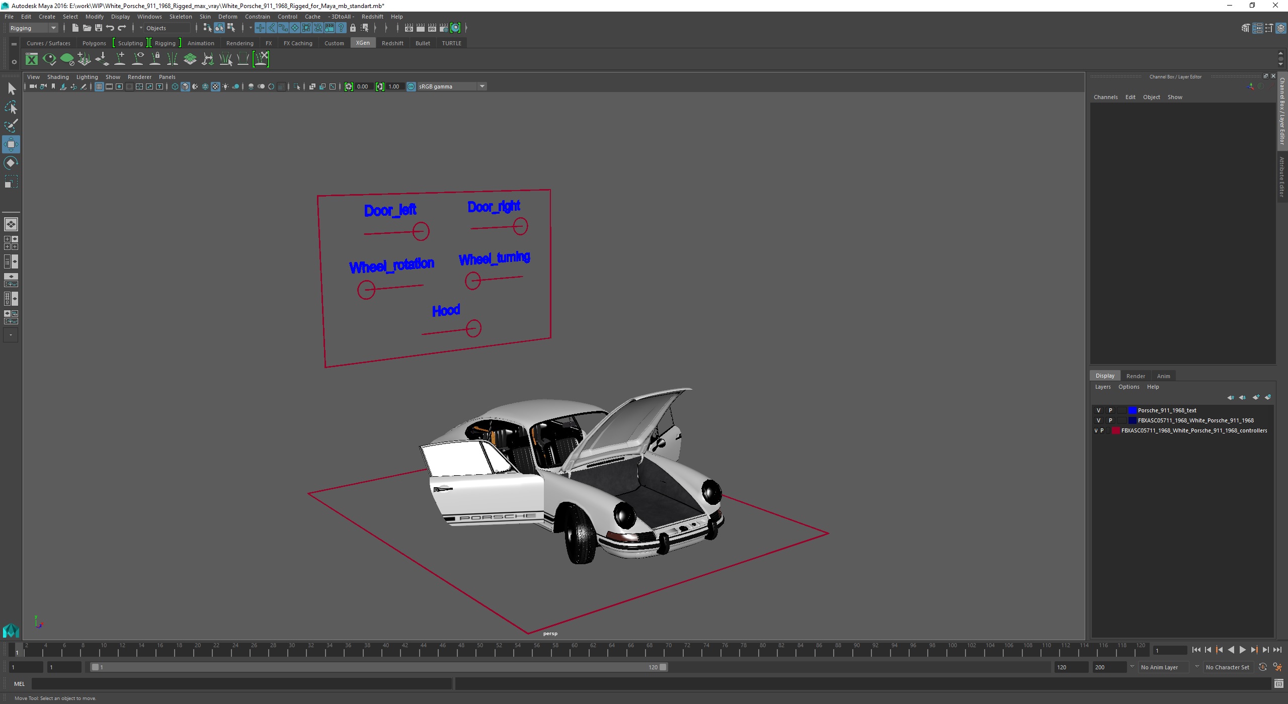Open the XGen window shelf icon
The width and height of the screenshot is (1288, 704).
point(32,59)
